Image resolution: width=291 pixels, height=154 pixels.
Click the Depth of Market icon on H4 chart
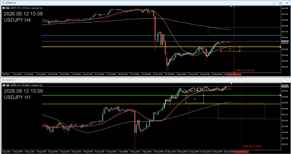(x=8, y=8)
